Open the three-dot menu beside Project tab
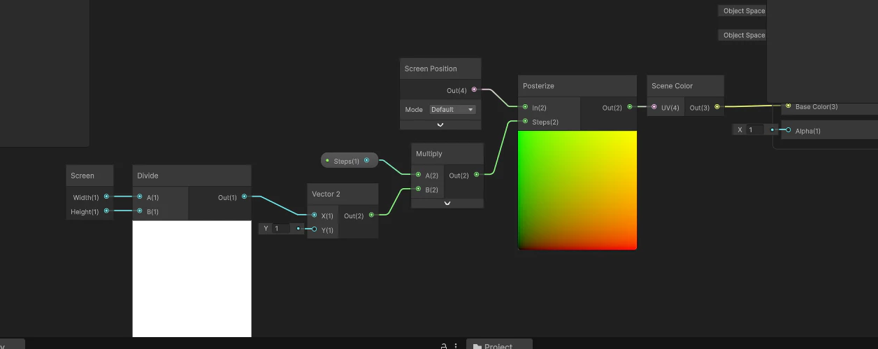 pyautogui.click(x=456, y=346)
